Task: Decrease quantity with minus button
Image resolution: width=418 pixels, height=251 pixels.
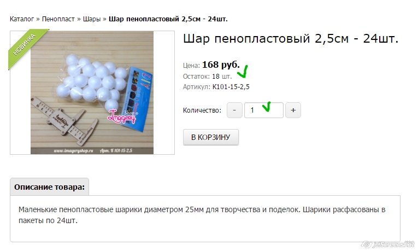Action: point(234,110)
